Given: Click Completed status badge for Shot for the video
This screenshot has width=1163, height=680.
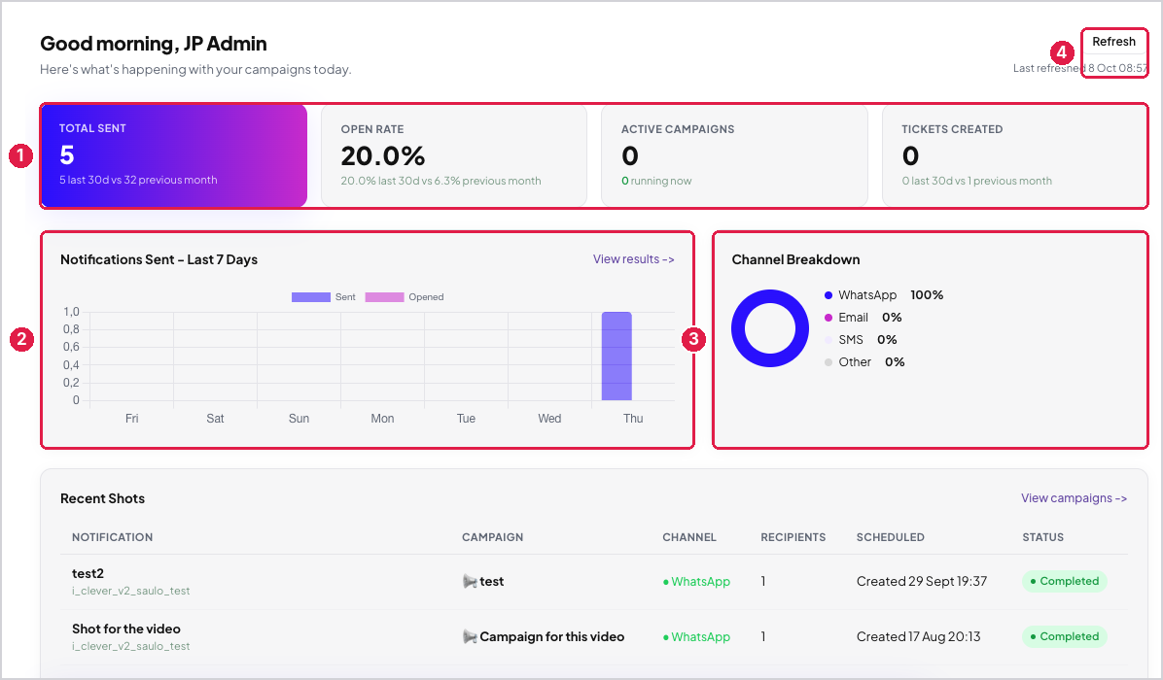Looking at the screenshot, I should point(1065,636).
